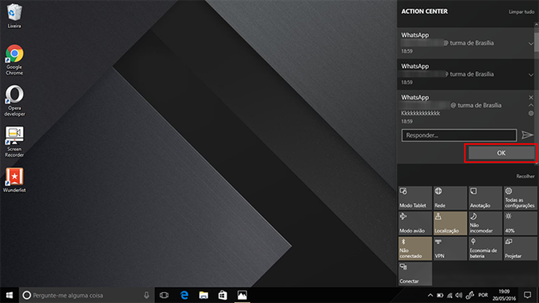This screenshot has width=539, height=303.
Task: Select the Opera developer desktop shortcut
Action: point(14,101)
